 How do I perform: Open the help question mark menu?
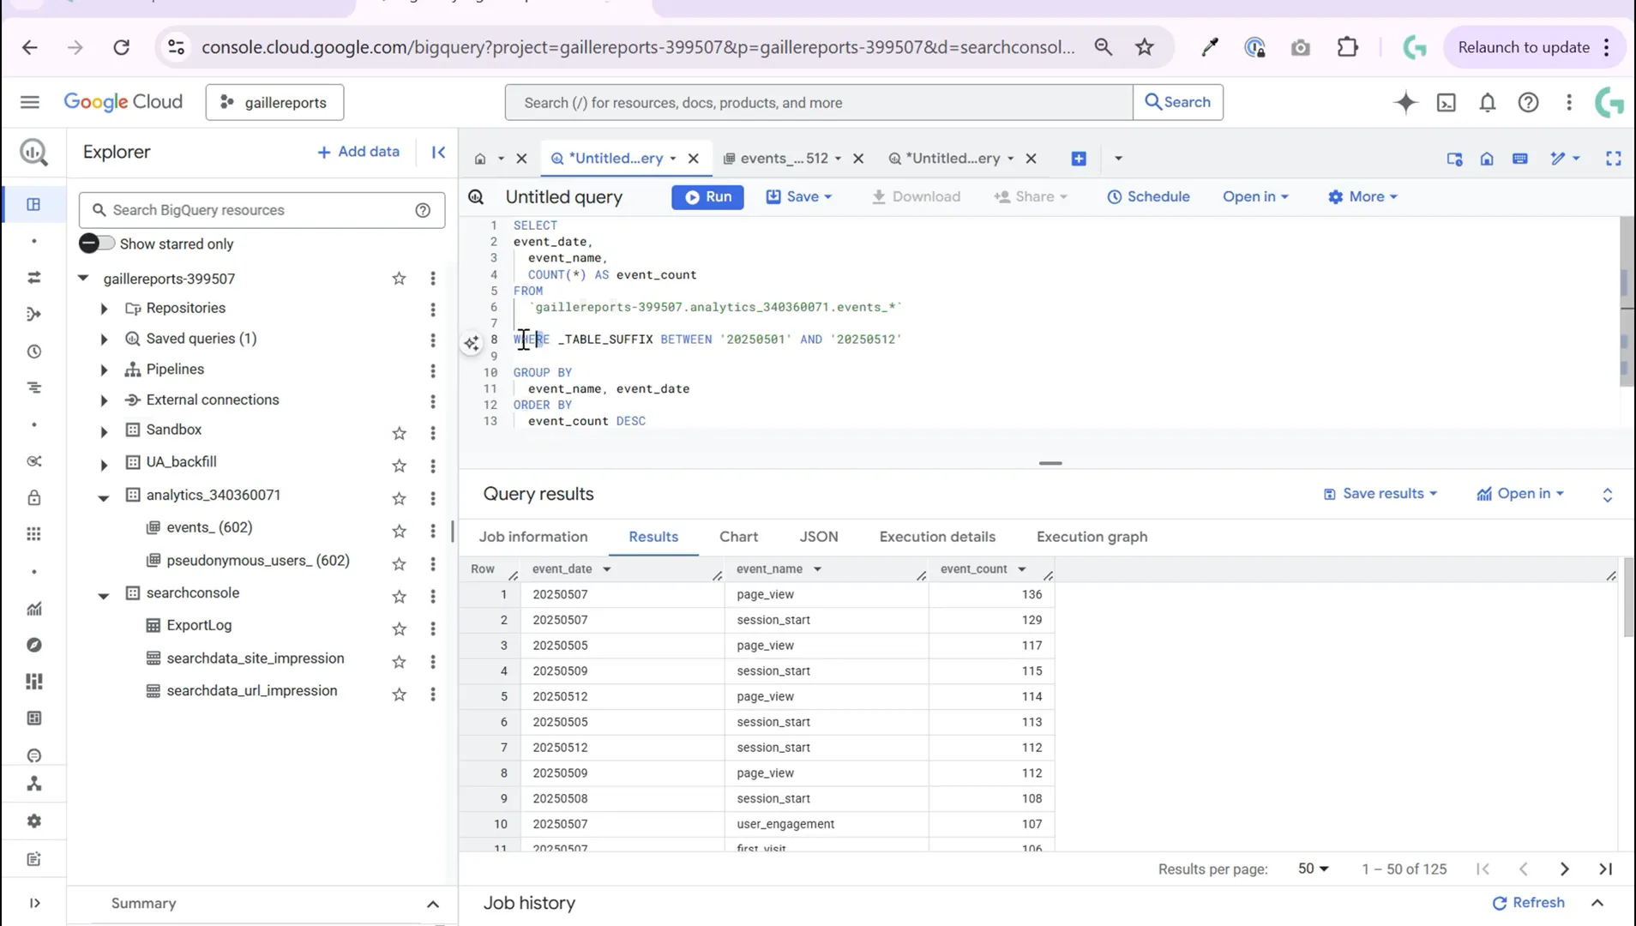[x=1528, y=102]
